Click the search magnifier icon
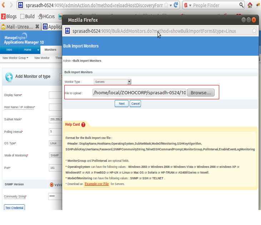 click(x=241, y=5)
